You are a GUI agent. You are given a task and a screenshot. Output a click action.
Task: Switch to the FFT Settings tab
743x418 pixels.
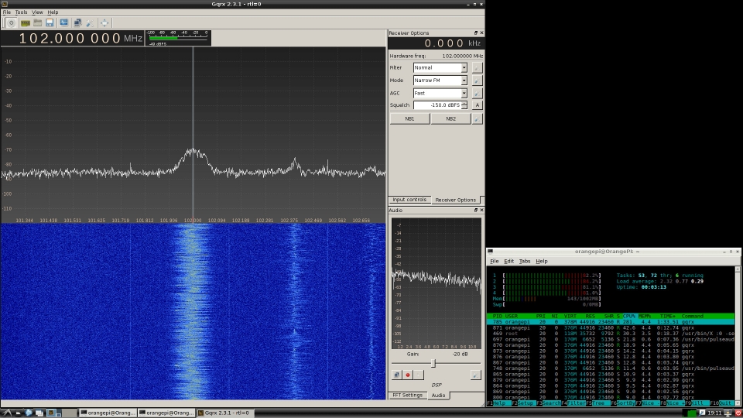pyautogui.click(x=407, y=395)
